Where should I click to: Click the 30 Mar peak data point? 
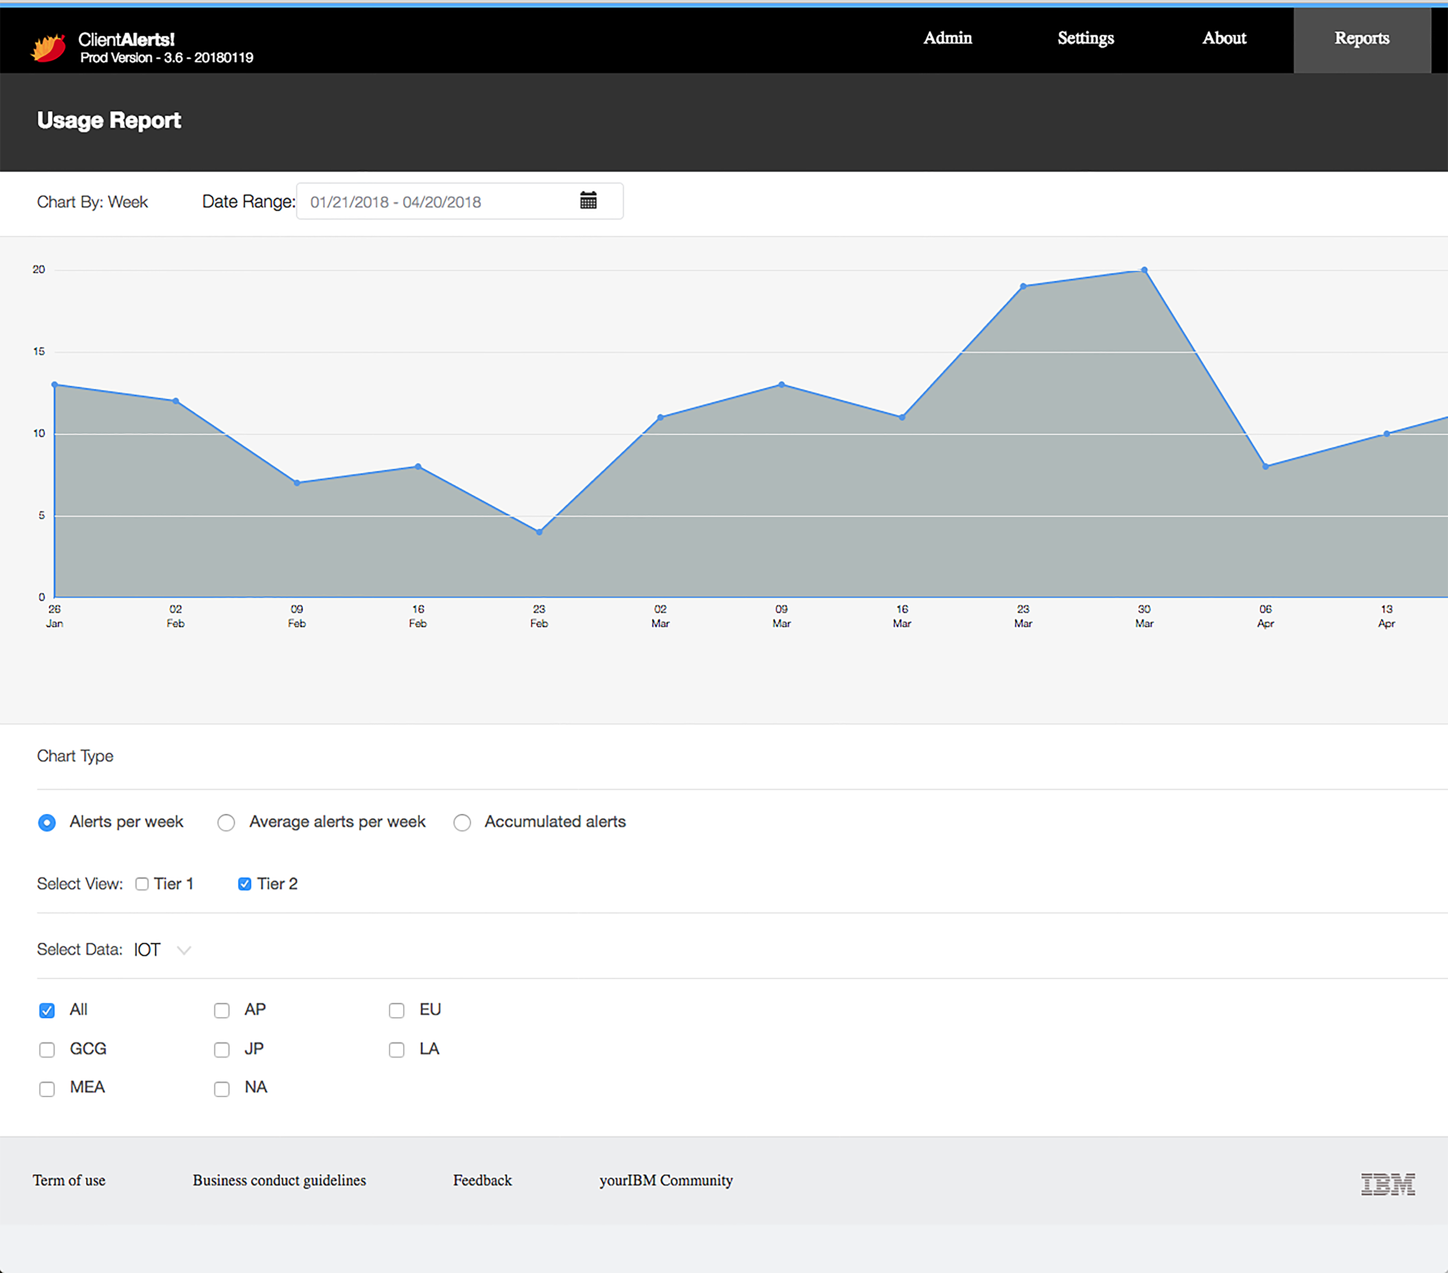click(x=1144, y=270)
